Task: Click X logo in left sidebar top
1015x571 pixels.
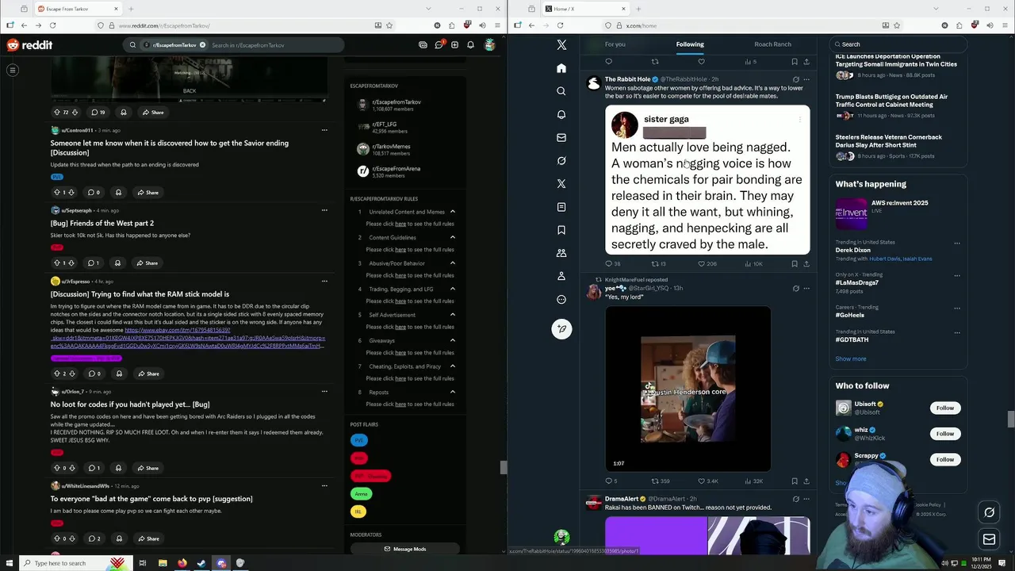Action: click(561, 45)
